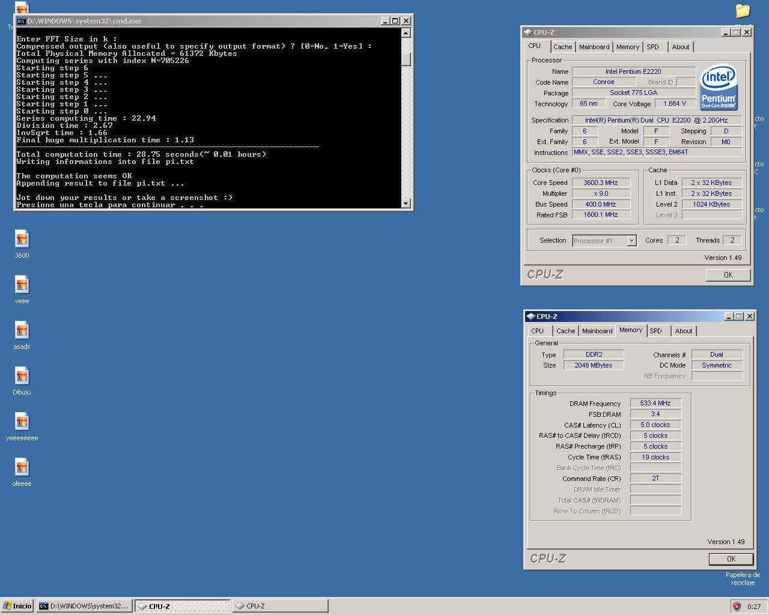Click the Multiplier value x 9.0
The image size is (769, 615).
point(601,193)
